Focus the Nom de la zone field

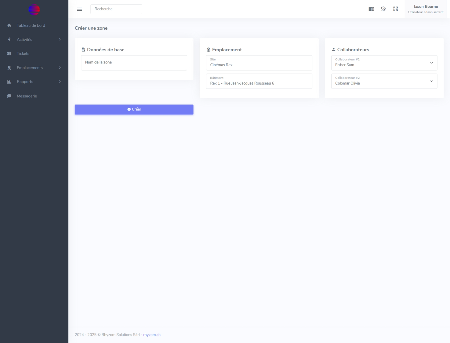click(x=134, y=63)
